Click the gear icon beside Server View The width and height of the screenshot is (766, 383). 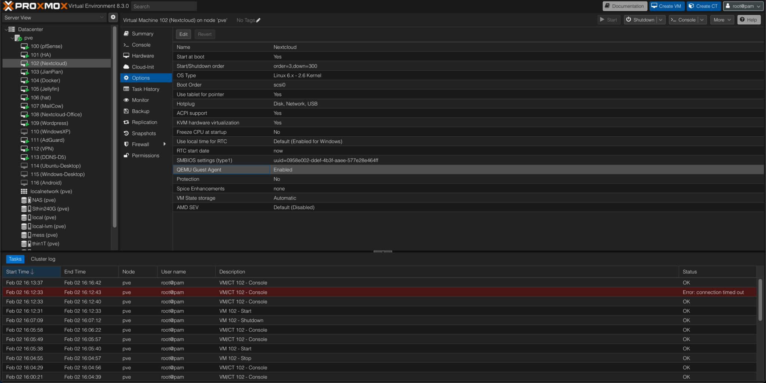click(113, 17)
